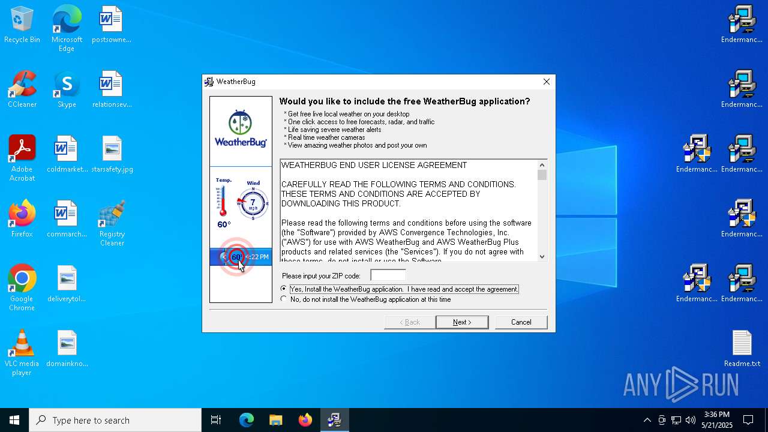
Task: Select the coldmarket... Word document
Action: pos(67,155)
